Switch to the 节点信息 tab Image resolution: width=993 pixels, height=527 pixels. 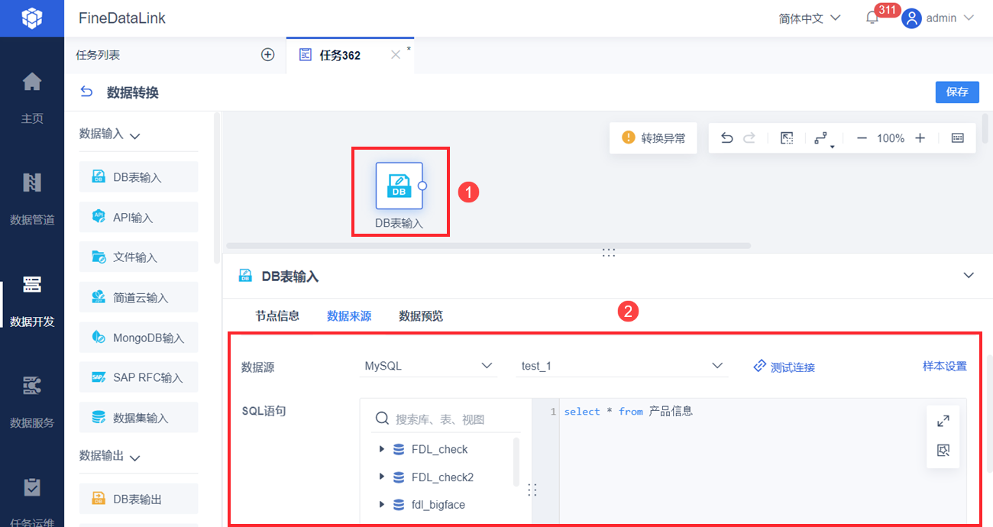(x=277, y=315)
